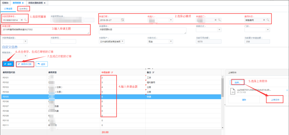Viewport: 289px width, 135px height.
Task: Clear the 关联预算单号 value with the X icon
Action: [22, 20]
